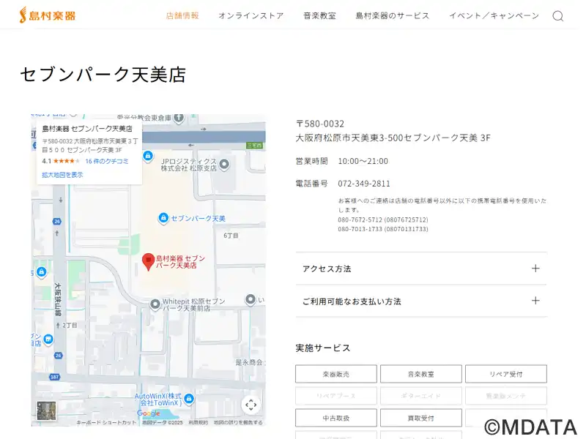Click the 楽器販売 service button
The height and width of the screenshot is (439, 586).
coord(336,374)
